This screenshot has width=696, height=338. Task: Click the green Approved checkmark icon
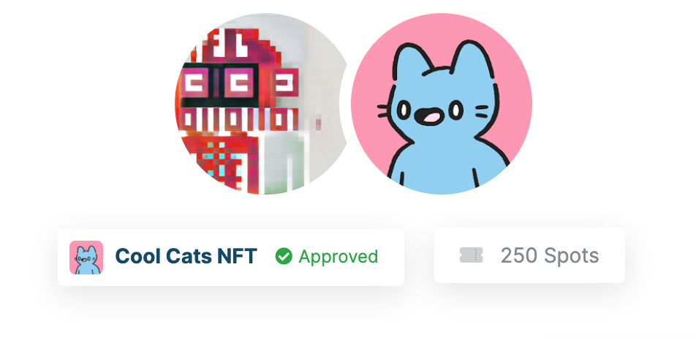pos(284,256)
